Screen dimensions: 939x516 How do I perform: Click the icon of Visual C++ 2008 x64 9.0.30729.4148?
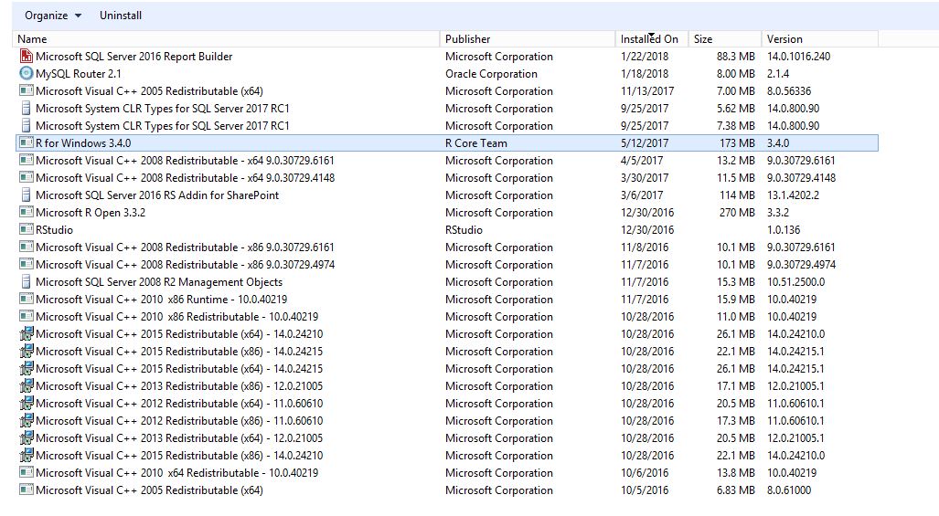(x=26, y=177)
